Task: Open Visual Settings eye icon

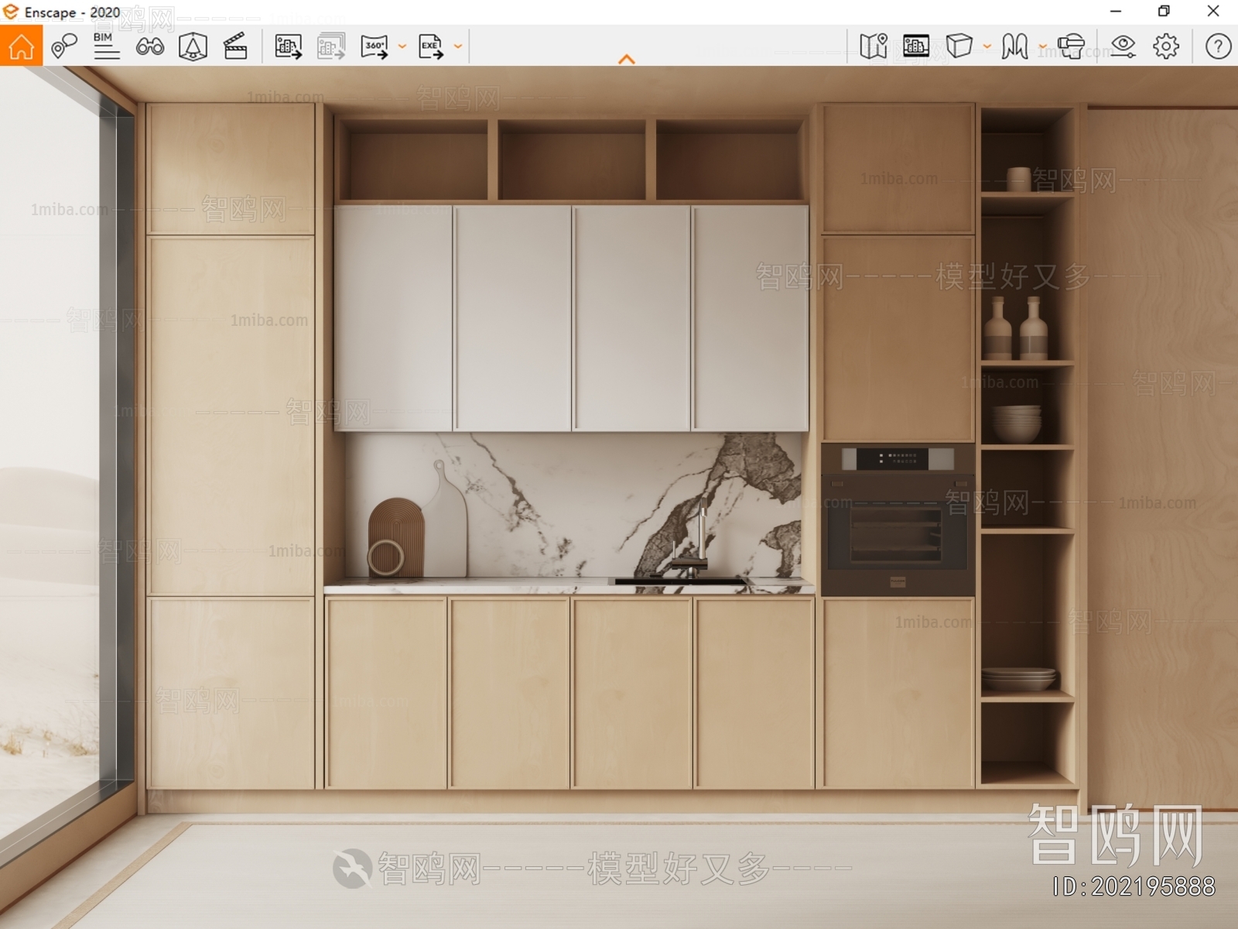Action: point(1123,46)
